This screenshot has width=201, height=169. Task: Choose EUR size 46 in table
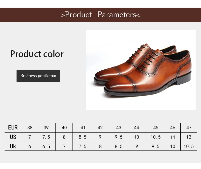click(173, 128)
